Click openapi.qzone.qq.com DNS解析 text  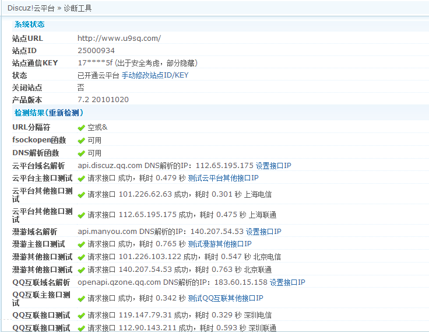pos(173,282)
